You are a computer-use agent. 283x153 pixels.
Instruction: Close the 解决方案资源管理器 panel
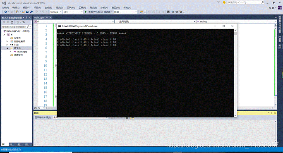click(x=30, y=17)
